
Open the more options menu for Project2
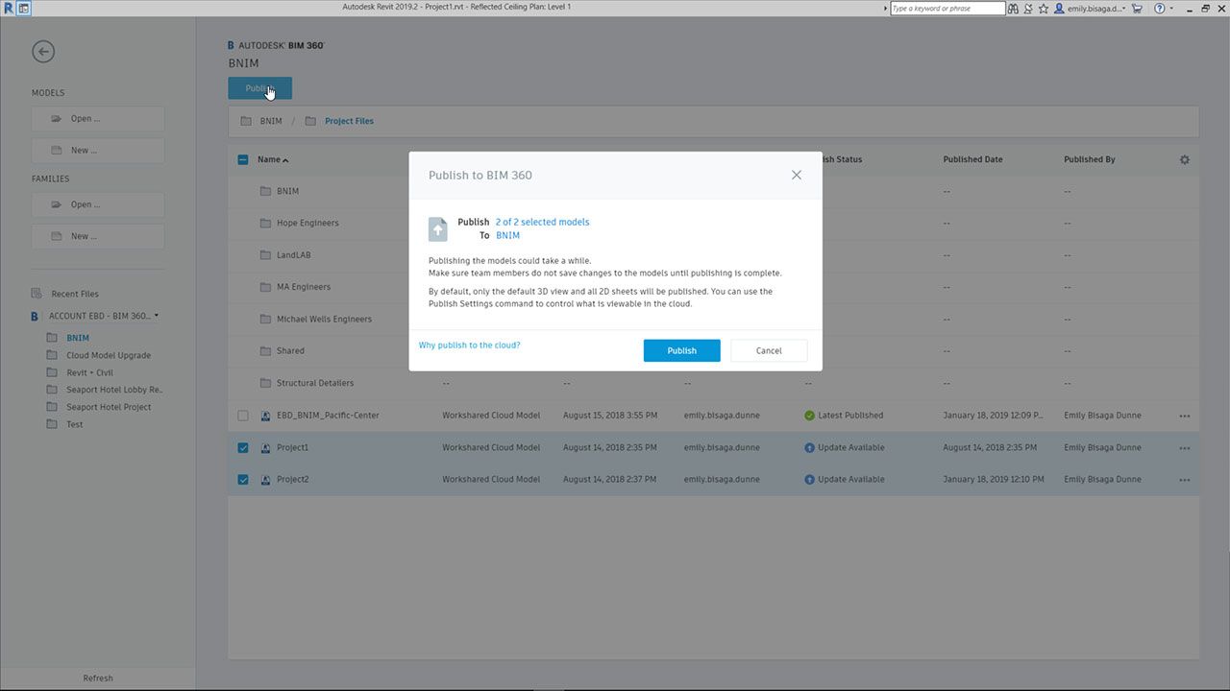click(x=1184, y=480)
